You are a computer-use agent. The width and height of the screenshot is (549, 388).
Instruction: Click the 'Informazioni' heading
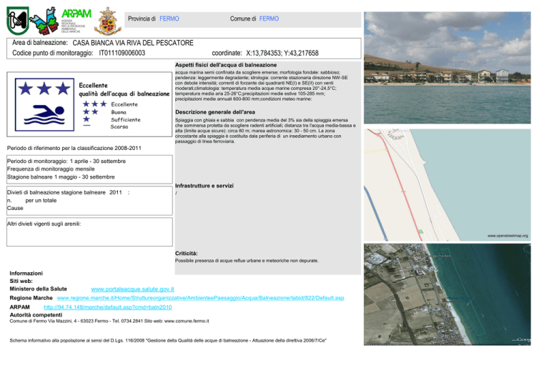[26, 273]
